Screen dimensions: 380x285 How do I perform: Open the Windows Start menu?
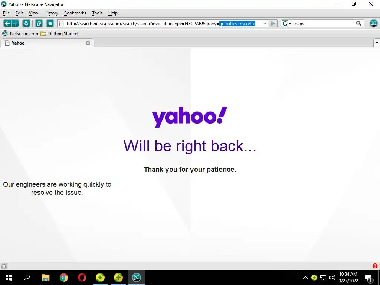click(9, 278)
